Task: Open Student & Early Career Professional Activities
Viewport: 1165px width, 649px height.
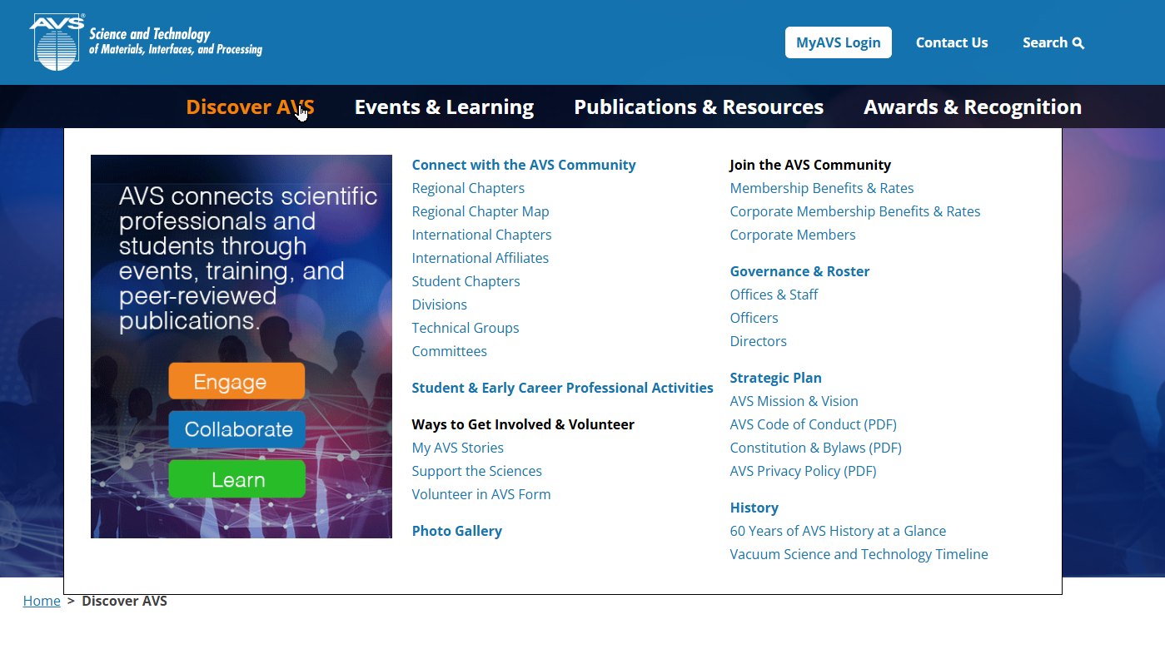Action: [562, 388]
